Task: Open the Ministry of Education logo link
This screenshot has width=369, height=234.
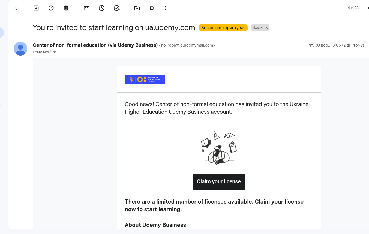Action: point(145,79)
